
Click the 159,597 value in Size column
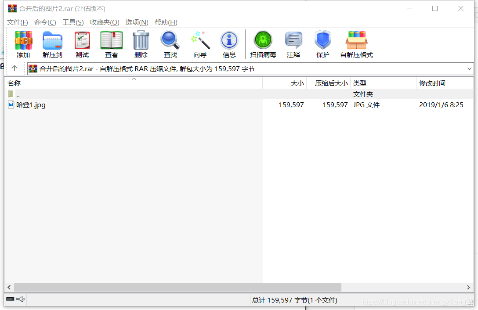pyautogui.click(x=291, y=105)
